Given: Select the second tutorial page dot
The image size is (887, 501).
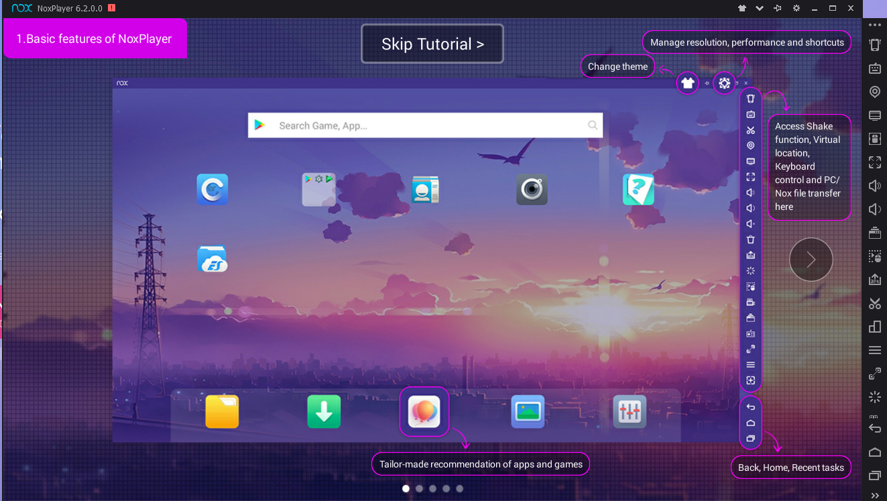Looking at the screenshot, I should click(419, 489).
